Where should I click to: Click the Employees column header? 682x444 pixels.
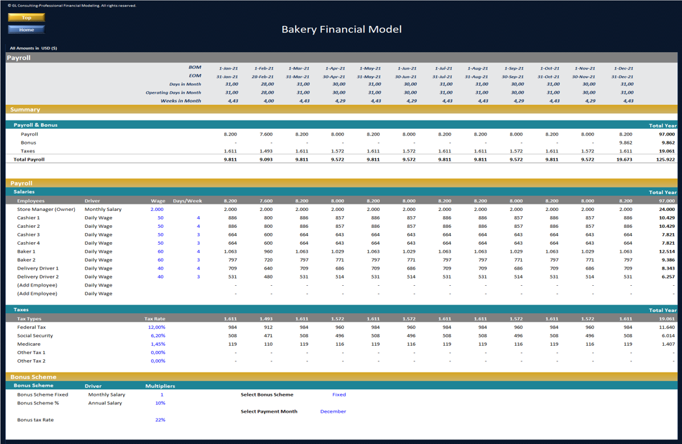click(x=31, y=201)
